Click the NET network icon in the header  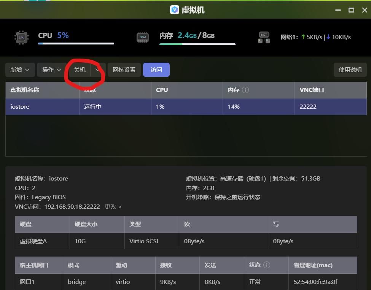point(264,38)
